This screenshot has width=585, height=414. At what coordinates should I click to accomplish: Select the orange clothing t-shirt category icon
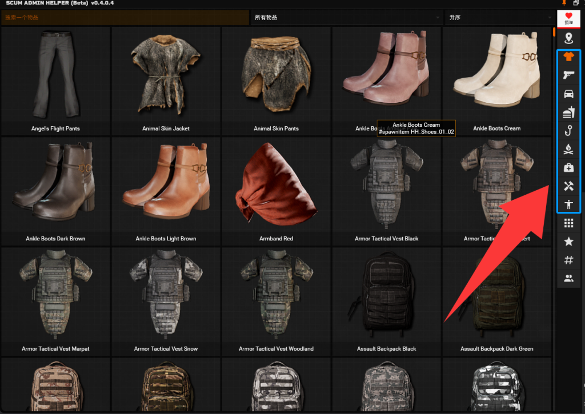tap(568, 57)
